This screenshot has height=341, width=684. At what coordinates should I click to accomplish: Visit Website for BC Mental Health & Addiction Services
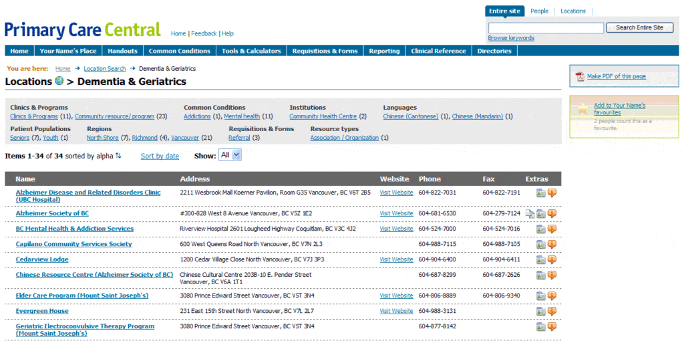[396, 229]
